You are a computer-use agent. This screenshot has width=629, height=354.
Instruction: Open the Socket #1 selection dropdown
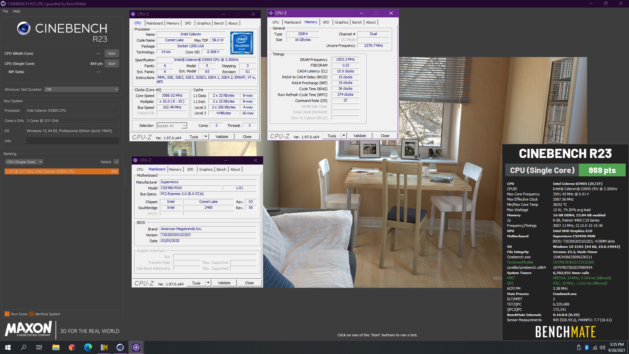click(172, 126)
